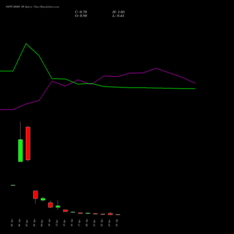Click the red candlestick for 23 Apr

(110, 214)
